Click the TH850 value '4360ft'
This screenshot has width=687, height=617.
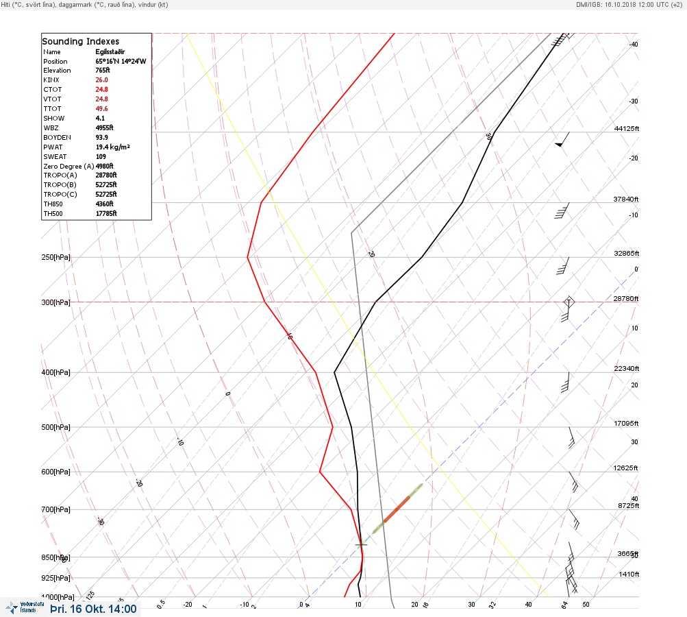pos(104,204)
